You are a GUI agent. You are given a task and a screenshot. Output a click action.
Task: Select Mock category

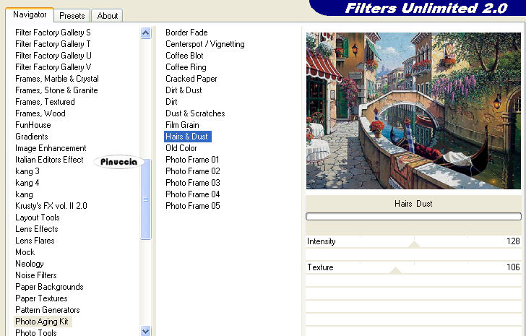point(25,252)
